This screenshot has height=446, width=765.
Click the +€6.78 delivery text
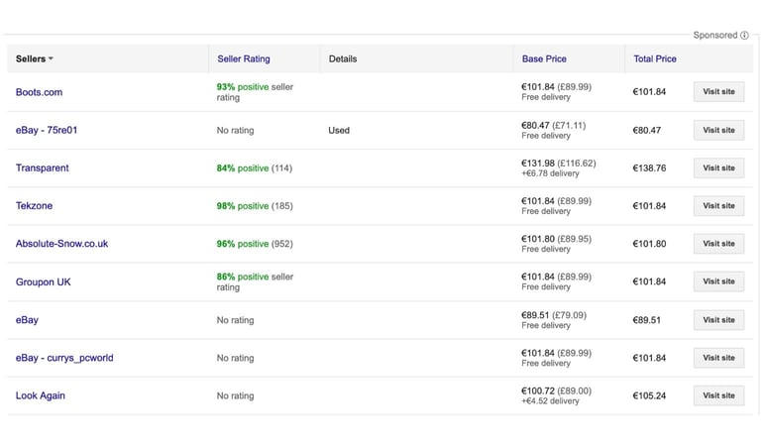click(x=550, y=173)
